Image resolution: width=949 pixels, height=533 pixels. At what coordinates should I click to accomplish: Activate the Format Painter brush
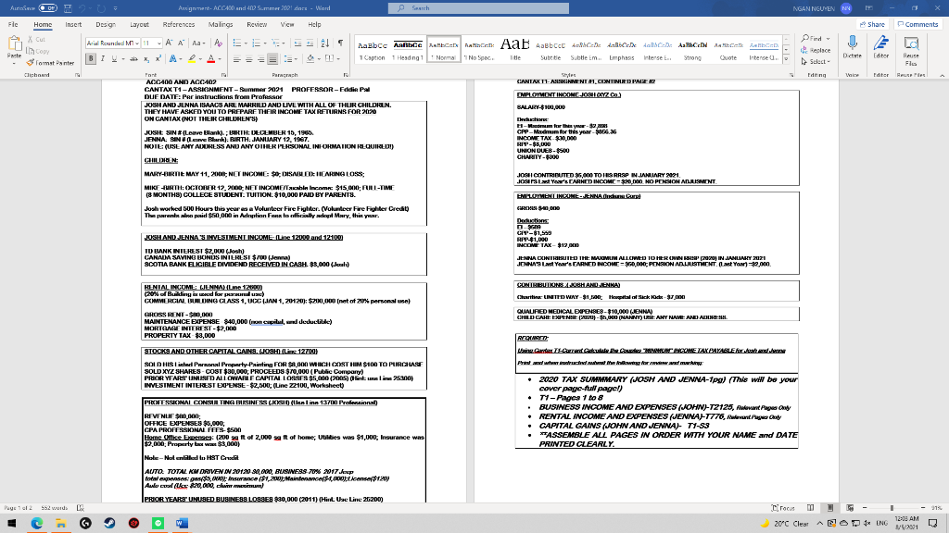(50, 62)
